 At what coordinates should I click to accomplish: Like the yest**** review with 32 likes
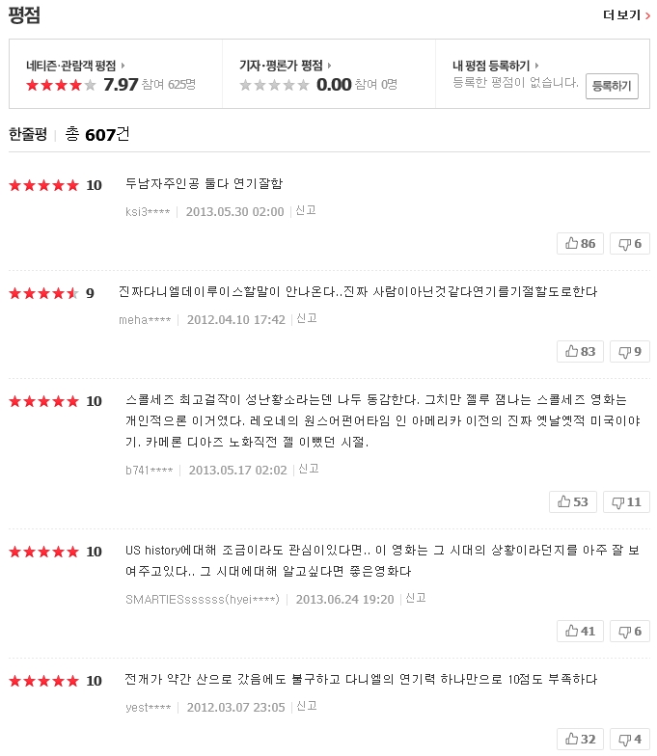coord(580,739)
